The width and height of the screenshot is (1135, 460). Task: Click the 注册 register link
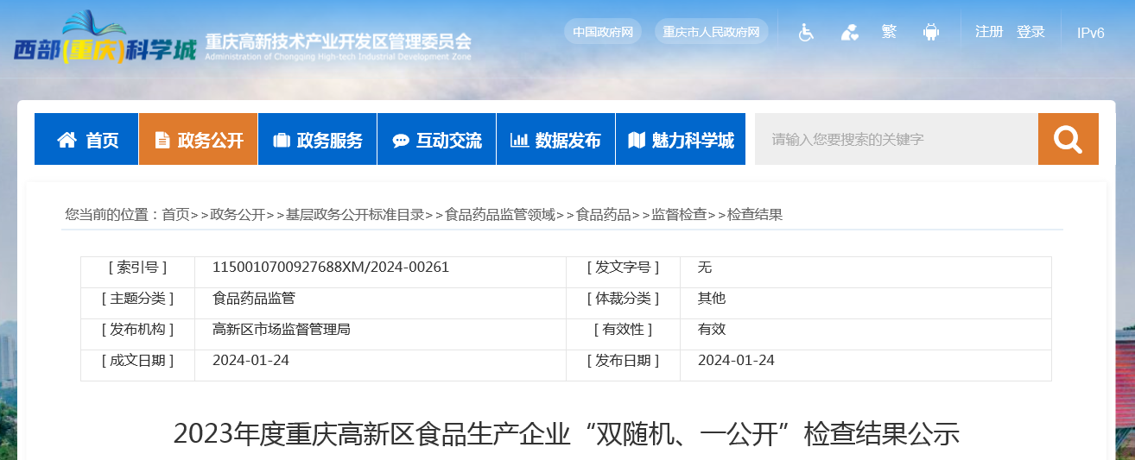pos(989,32)
